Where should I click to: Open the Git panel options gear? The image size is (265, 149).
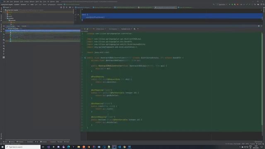(259, 26)
